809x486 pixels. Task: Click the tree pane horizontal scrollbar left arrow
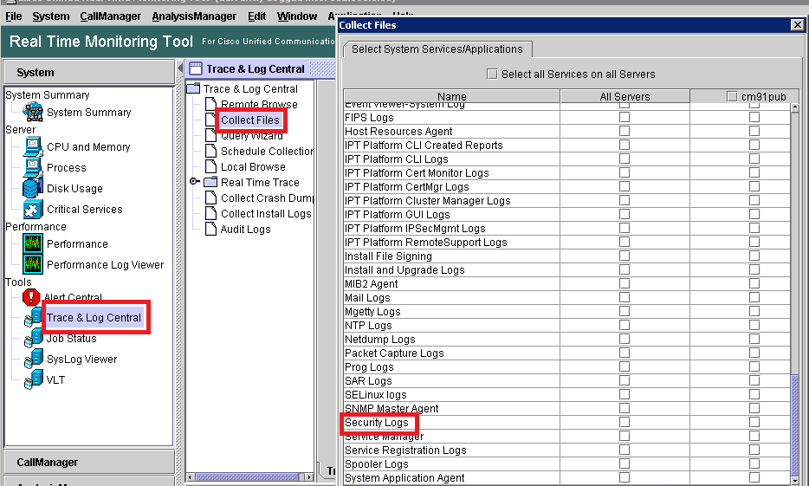(190, 477)
